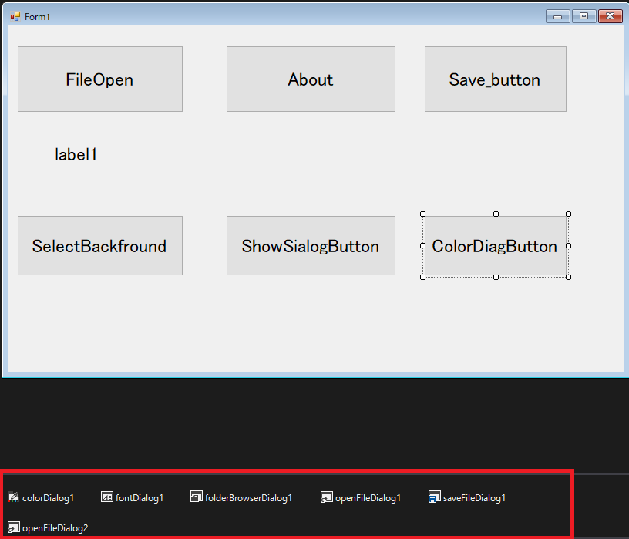The image size is (629, 539).
Task: Select the ShowSialogButton control
Action: tap(311, 246)
